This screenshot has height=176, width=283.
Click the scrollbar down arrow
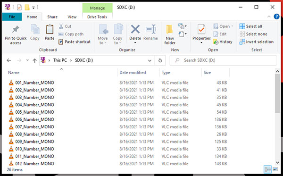click(278, 162)
